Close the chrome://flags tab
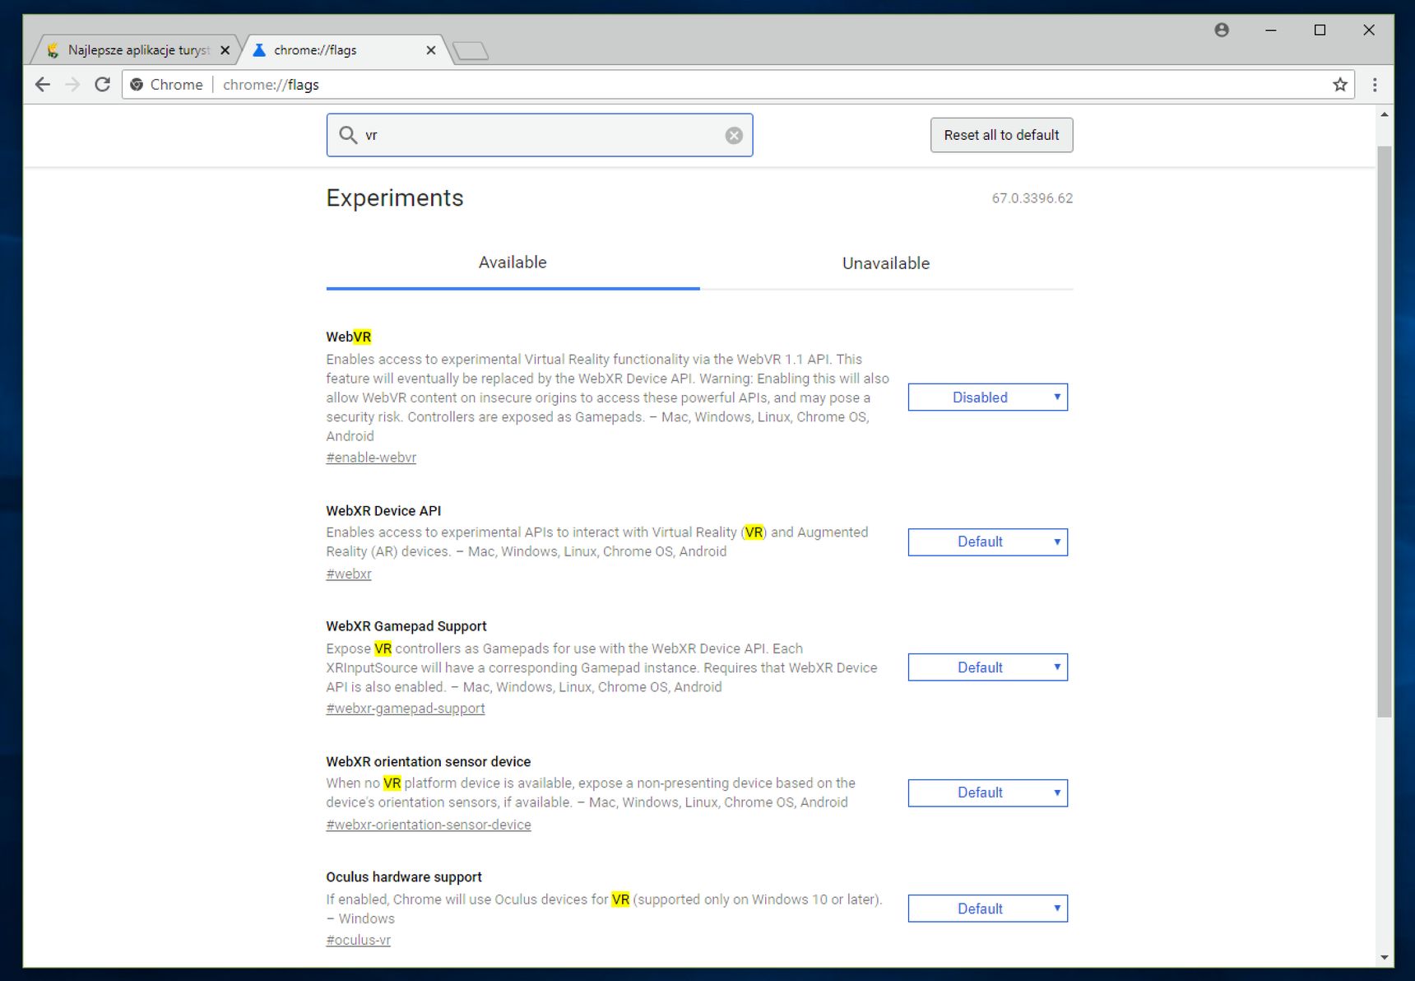 (x=430, y=50)
